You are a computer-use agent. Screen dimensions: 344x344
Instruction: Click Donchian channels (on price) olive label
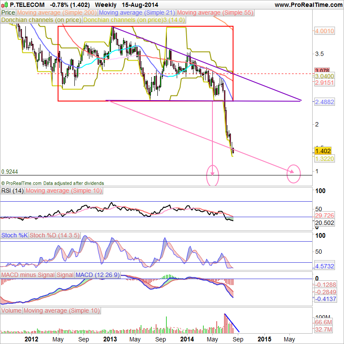tap(41, 20)
